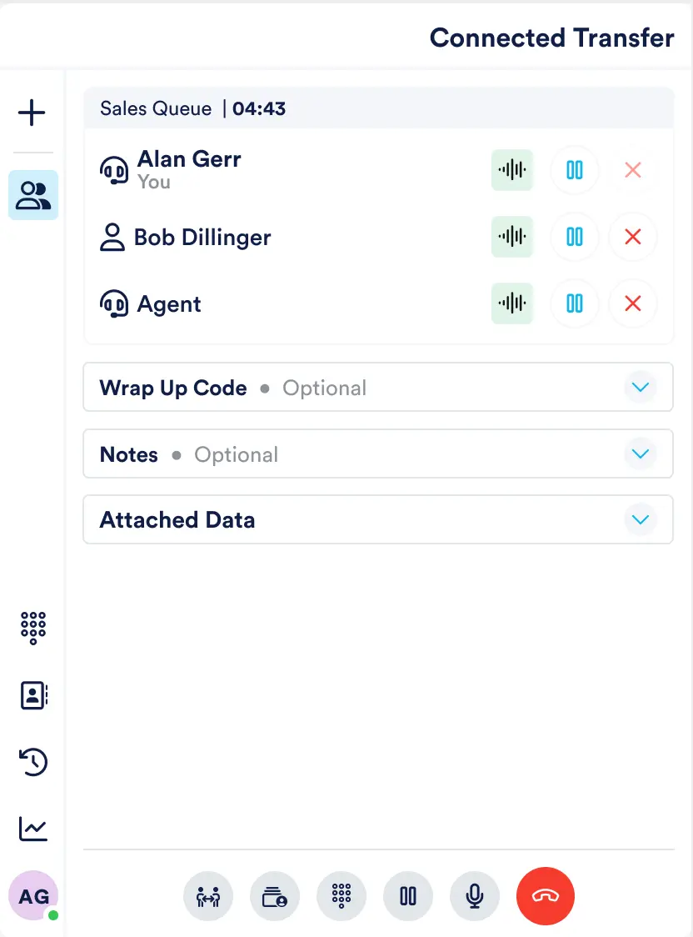Start a new call with the plus icon
Viewport: 693px width, 937px height.
point(32,113)
